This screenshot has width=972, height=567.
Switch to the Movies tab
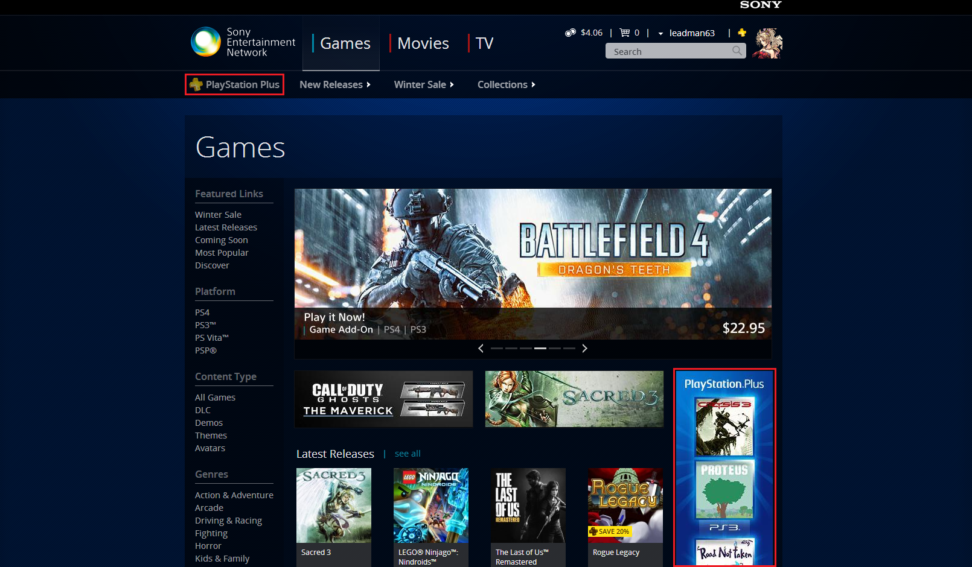(423, 43)
